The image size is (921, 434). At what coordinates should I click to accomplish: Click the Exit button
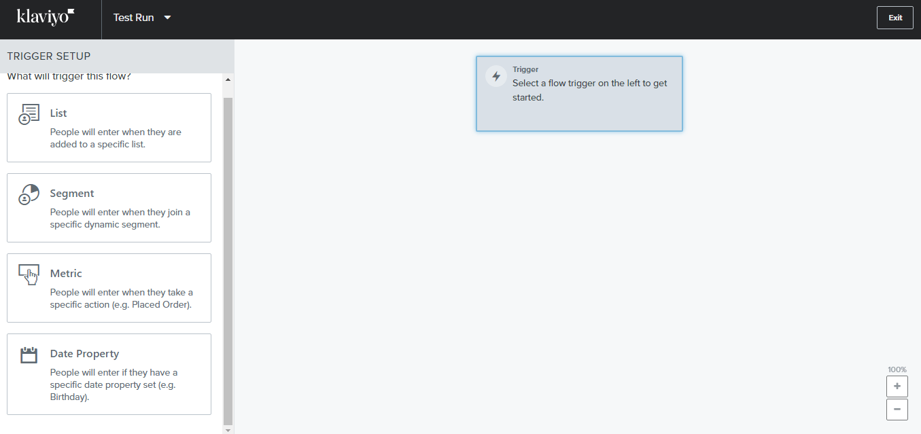click(x=894, y=17)
